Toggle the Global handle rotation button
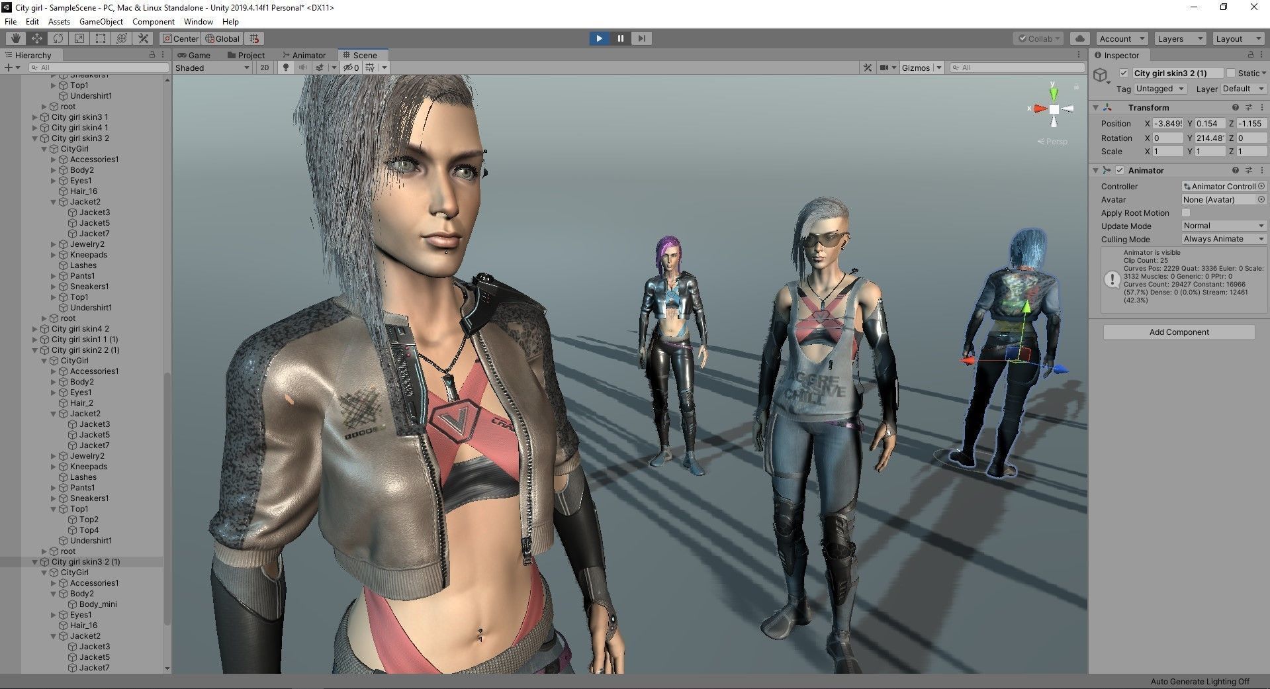 pos(223,38)
